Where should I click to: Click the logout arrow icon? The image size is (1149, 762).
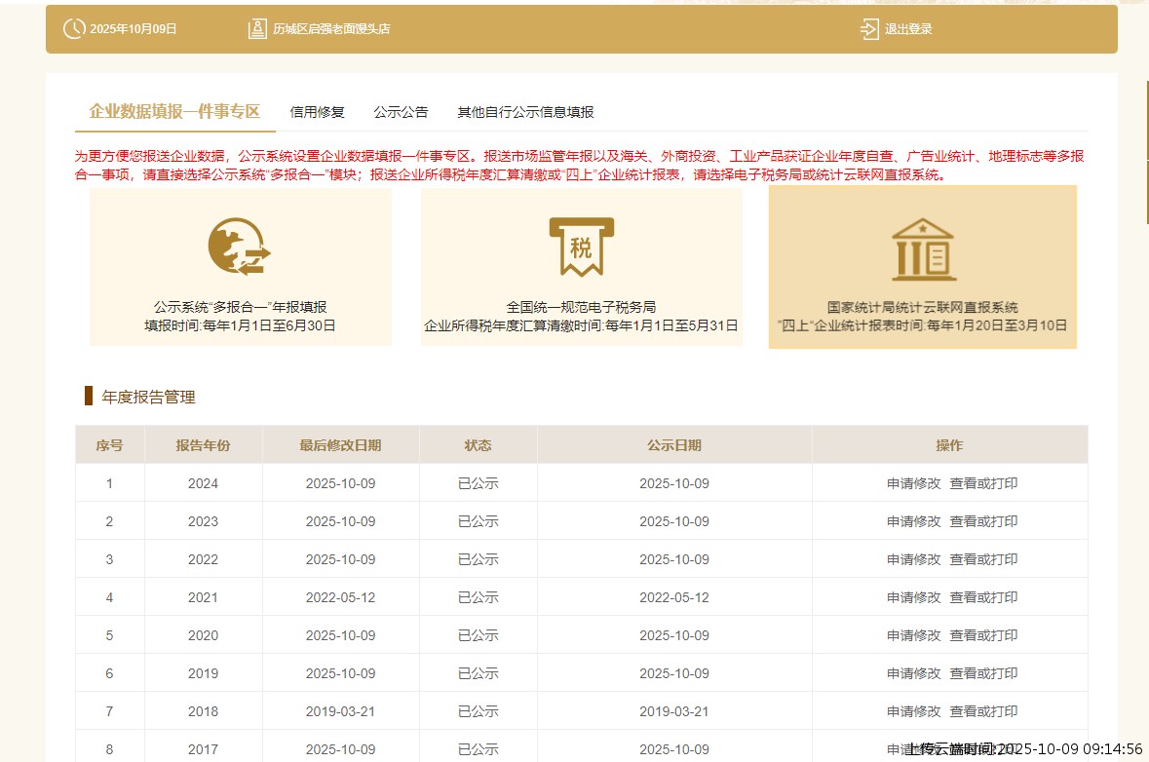coord(869,29)
